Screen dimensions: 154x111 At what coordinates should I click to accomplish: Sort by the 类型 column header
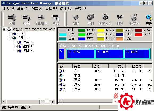[83, 66]
